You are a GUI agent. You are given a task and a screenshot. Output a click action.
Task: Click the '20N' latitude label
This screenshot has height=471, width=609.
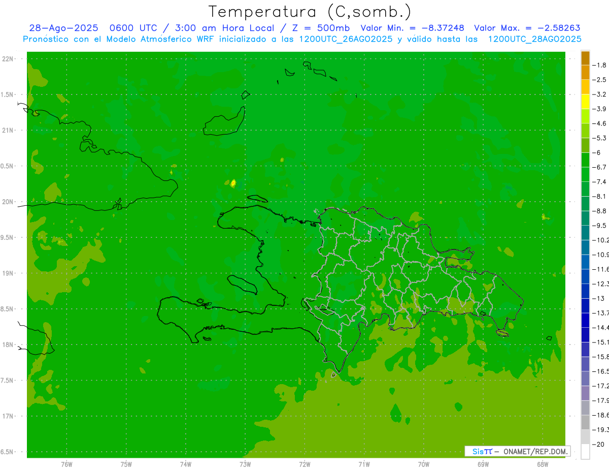click(x=8, y=202)
